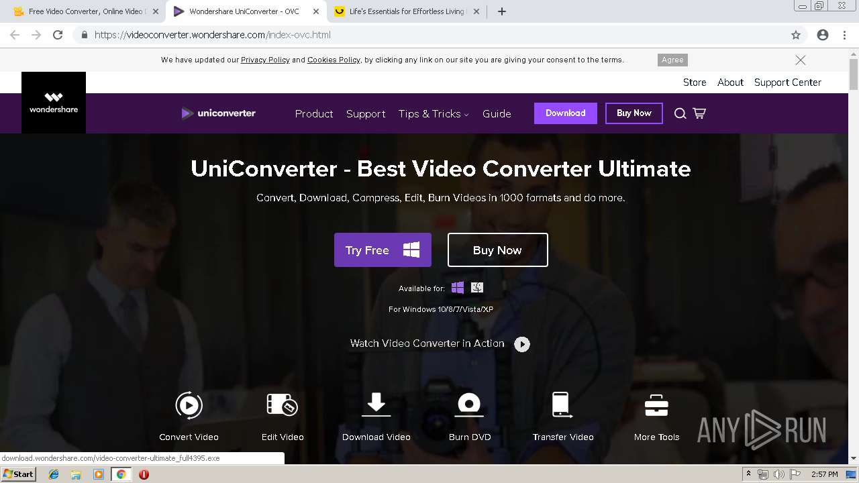Click the Watch Video Converter in Action text
This screenshot has height=483, width=859.
pyautogui.click(x=427, y=343)
